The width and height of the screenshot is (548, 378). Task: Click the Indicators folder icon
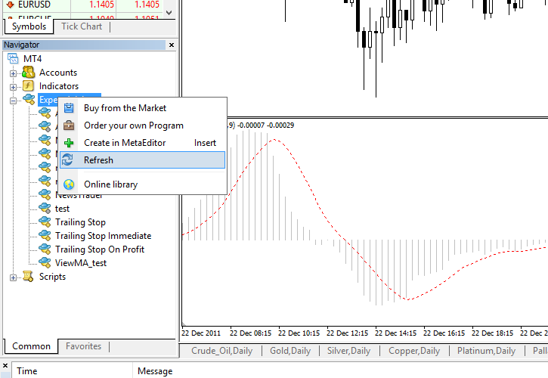pyautogui.click(x=29, y=86)
